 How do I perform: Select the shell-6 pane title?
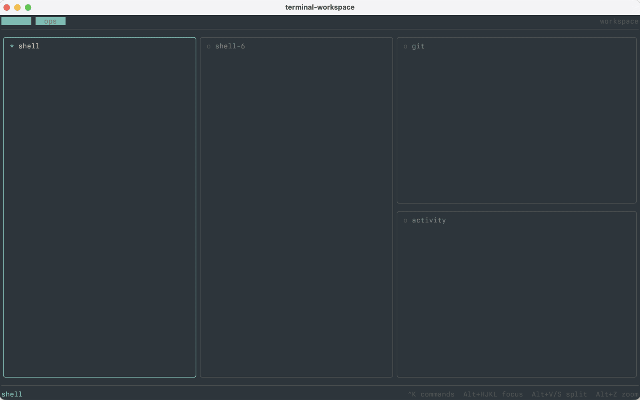[x=230, y=46]
